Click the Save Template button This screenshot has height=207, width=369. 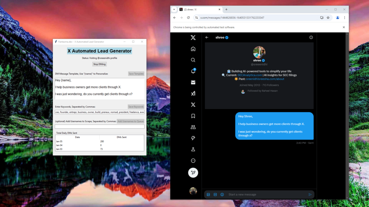point(136,74)
